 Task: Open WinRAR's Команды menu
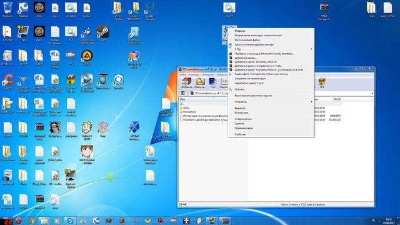pos(194,75)
